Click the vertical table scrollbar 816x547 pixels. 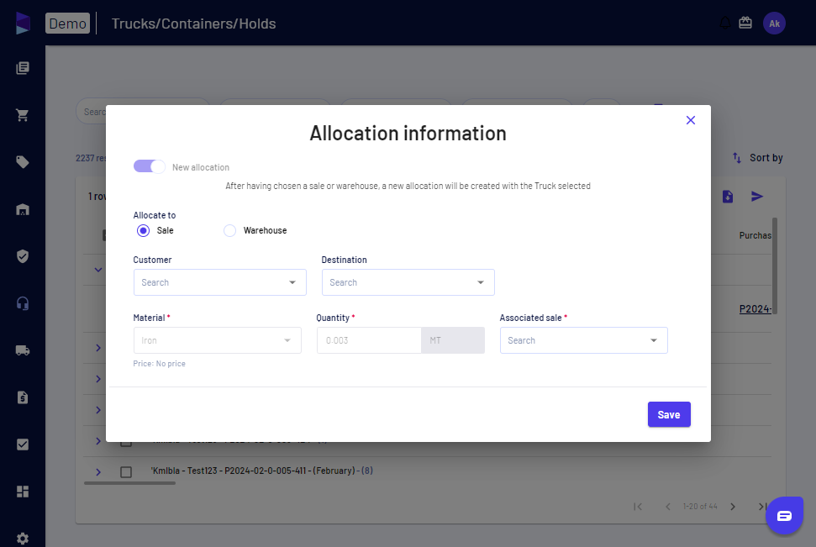coord(774,266)
